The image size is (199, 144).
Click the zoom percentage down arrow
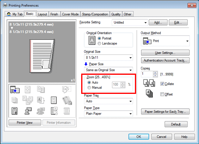(x=123, y=86)
